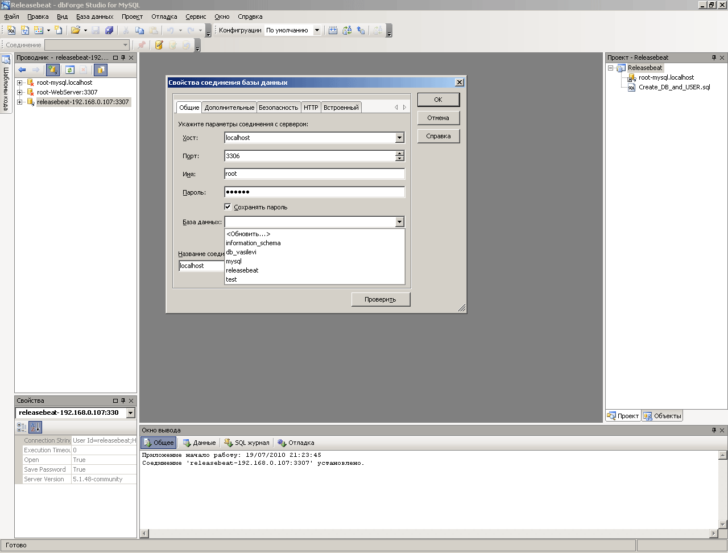Choose the mysql database from the list
This screenshot has width=728, height=553.
click(315, 261)
